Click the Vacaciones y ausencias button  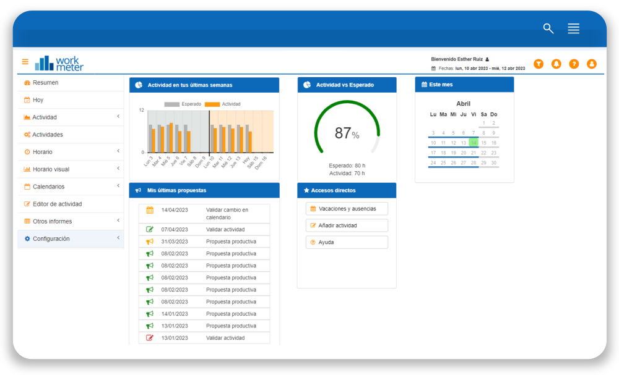[347, 208]
